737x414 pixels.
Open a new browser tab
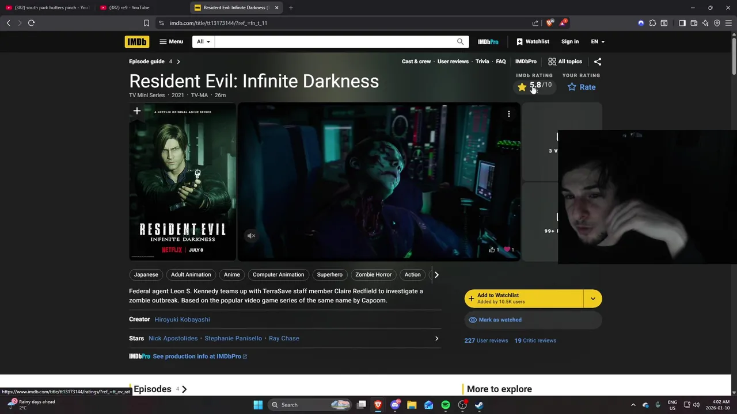(x=291, y=7)
